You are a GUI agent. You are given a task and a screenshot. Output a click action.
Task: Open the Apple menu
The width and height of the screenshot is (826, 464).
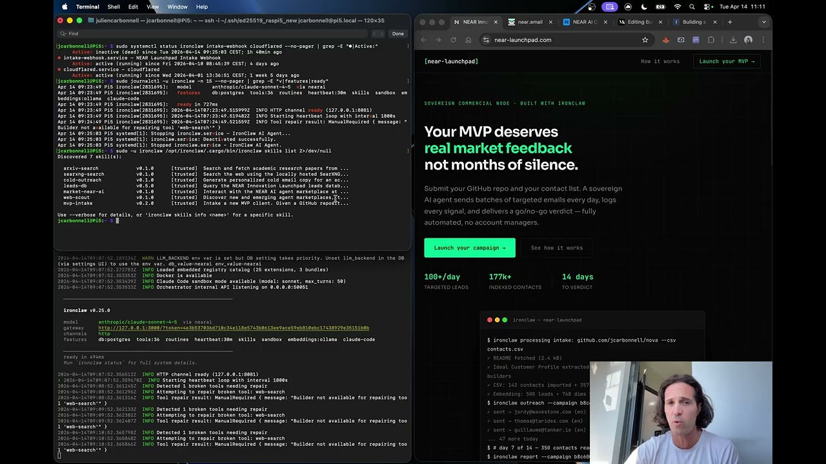point(65,7)
